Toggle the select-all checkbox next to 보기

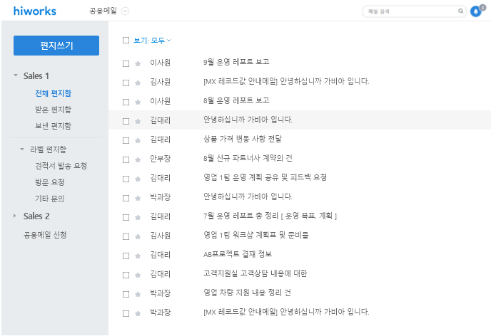[126, 41]
